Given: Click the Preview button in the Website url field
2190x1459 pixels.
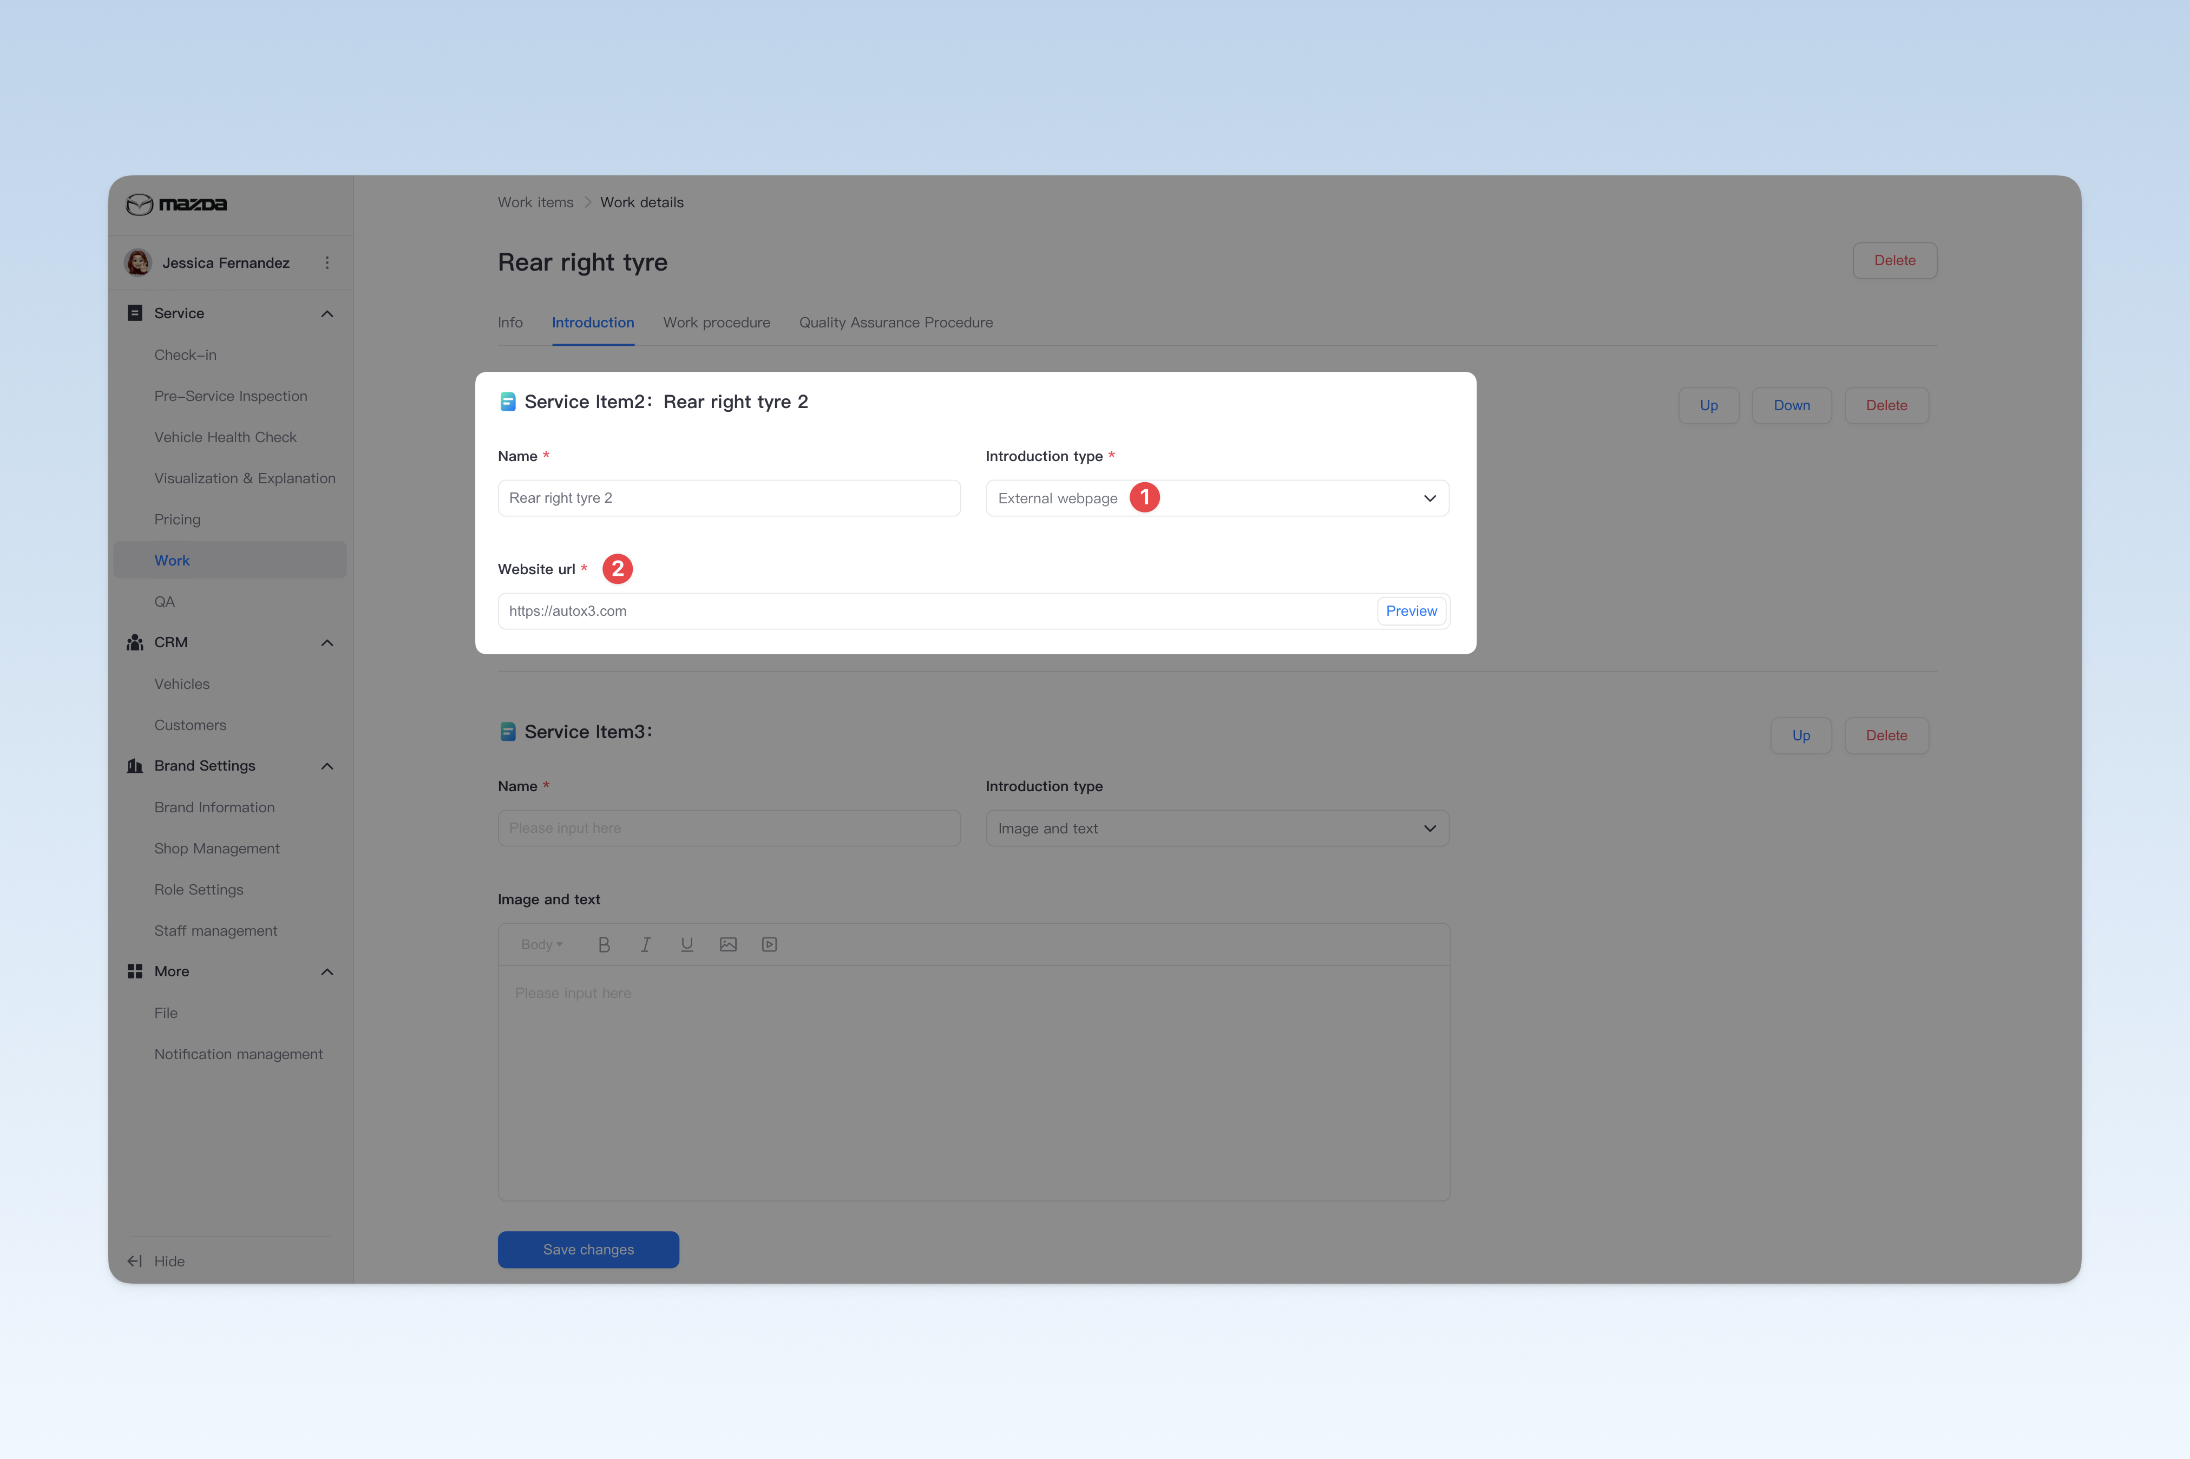Looking at the screenshot, I should click(1411, 612).
